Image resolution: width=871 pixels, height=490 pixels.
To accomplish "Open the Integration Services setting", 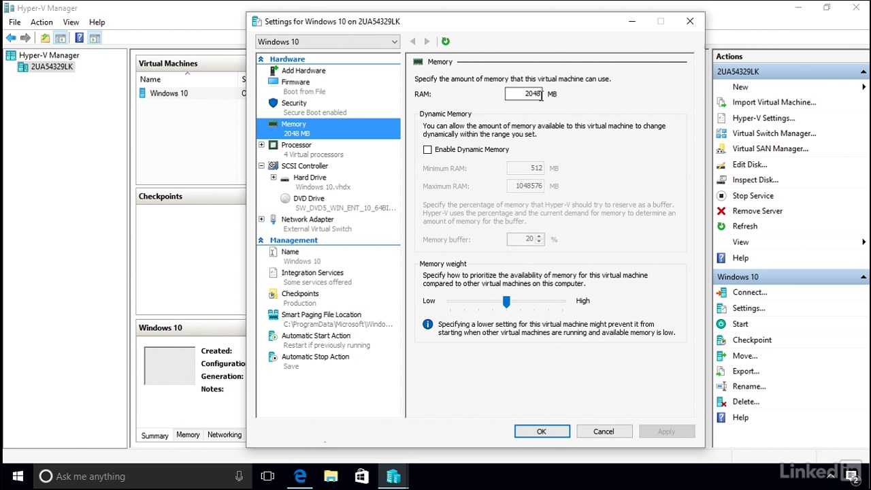I will point(312,273).
